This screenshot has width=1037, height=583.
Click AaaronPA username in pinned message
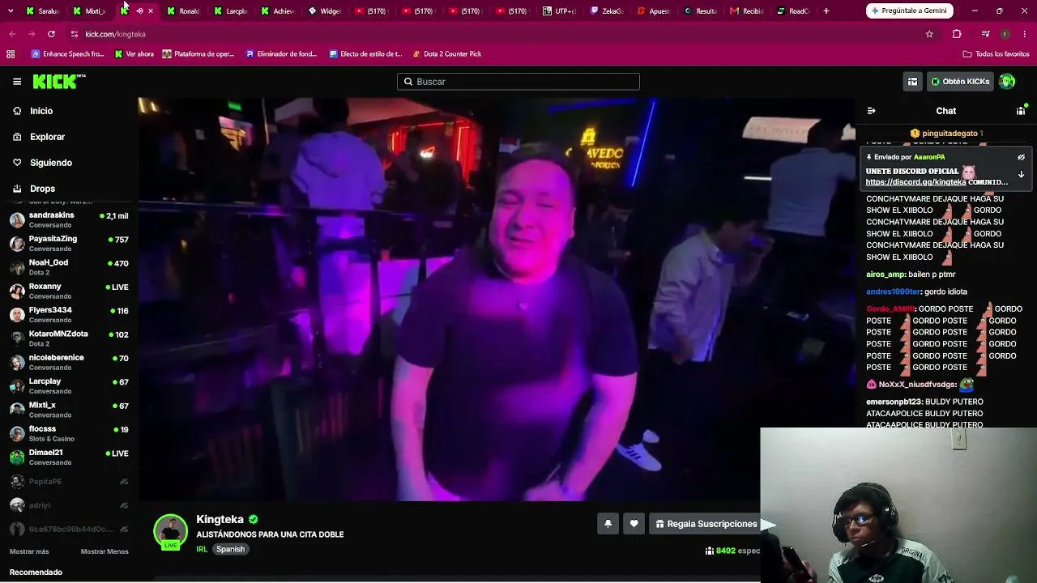pyautogui.click(x=929, y=157)
